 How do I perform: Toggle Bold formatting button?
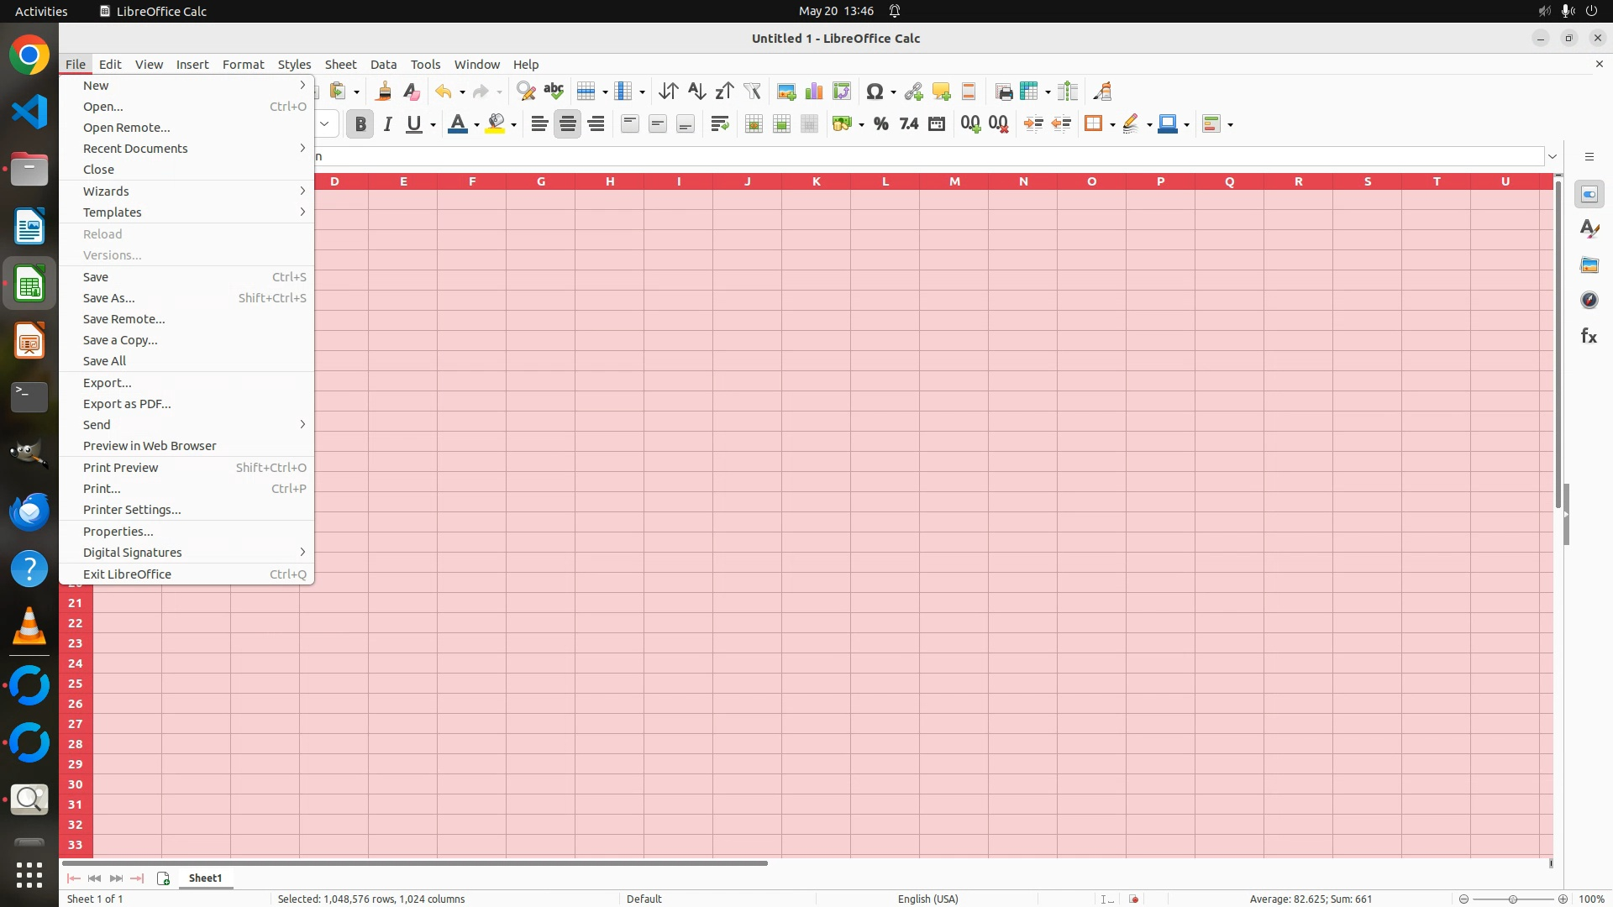point(360,124)
